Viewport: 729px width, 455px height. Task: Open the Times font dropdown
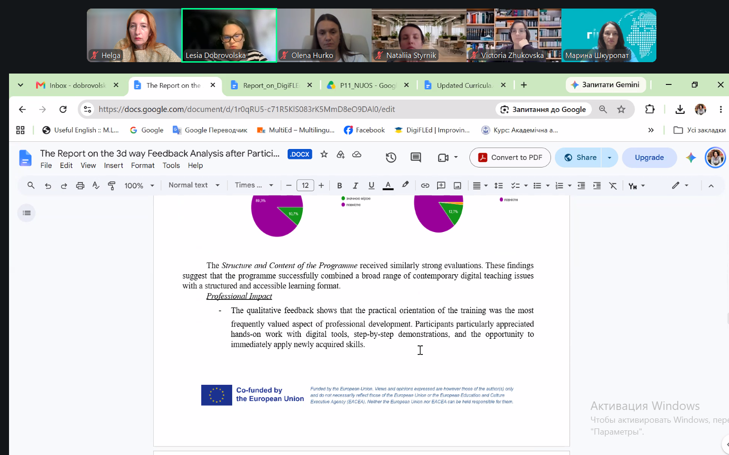(x=254, y=185)
